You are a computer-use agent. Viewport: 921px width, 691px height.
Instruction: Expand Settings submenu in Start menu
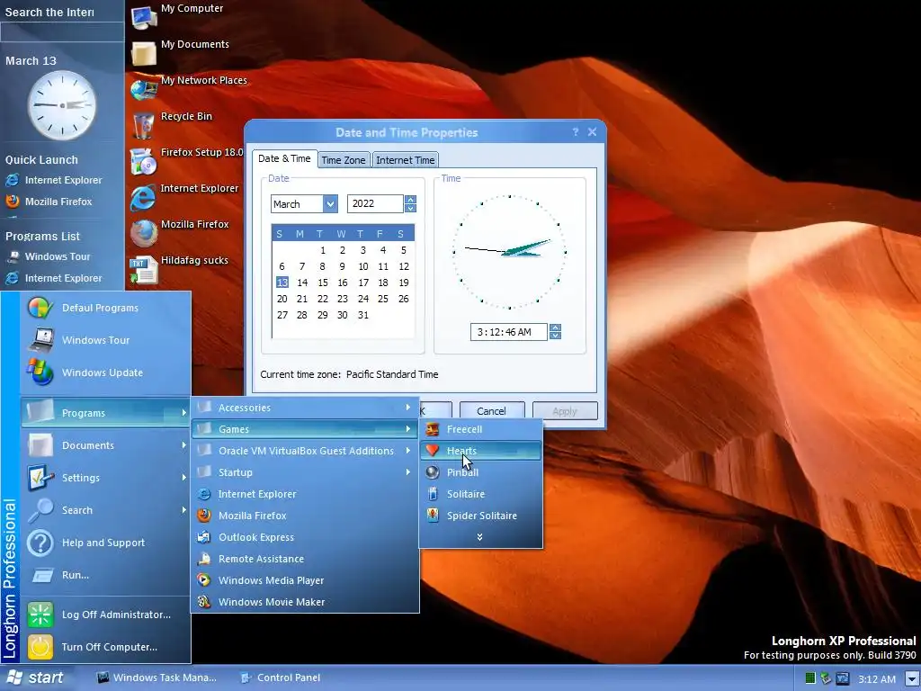click(x=105, y=478)
